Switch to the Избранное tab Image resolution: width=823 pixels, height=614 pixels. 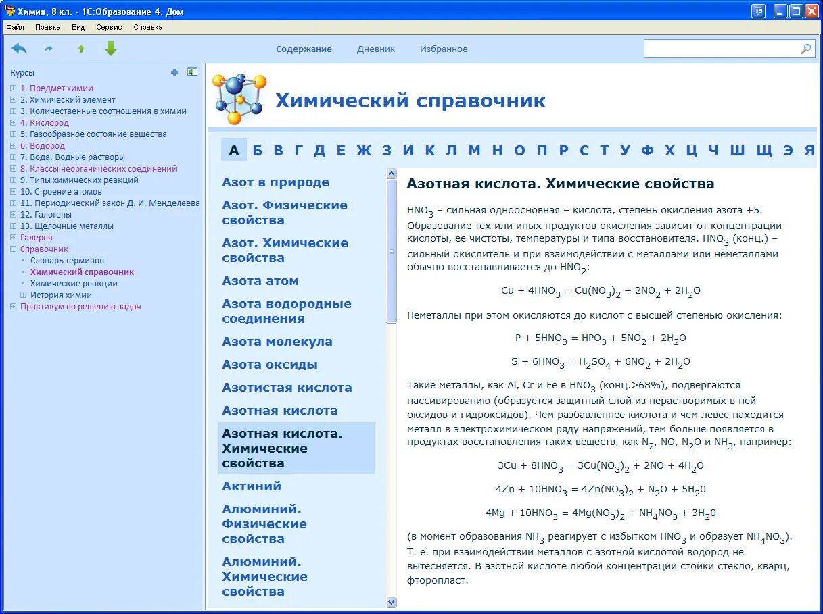point(444,49)
